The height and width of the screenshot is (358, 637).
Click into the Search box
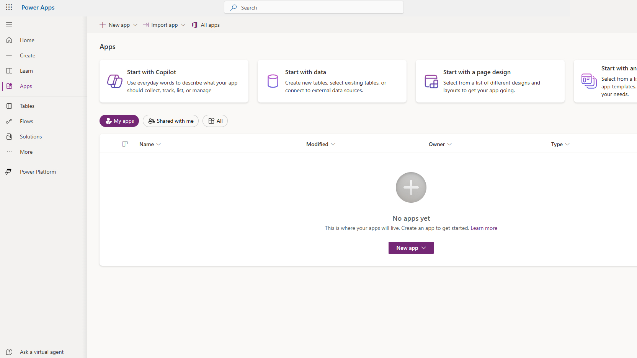point(314,7)
